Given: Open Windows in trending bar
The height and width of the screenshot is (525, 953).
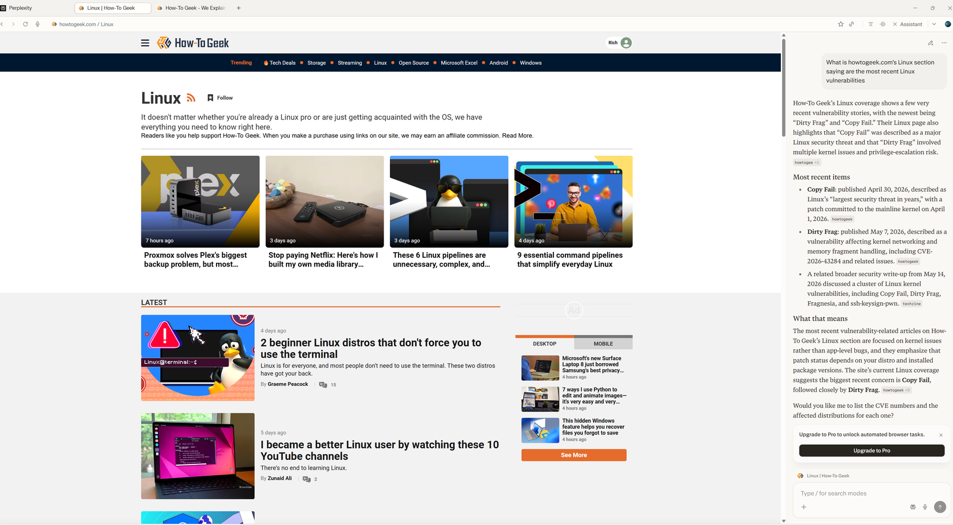Looking at the screenshot, I should (x=531, y=63).
